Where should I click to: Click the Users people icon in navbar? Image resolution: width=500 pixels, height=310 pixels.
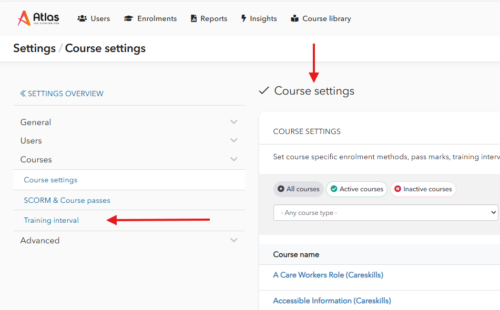[82, 18]
